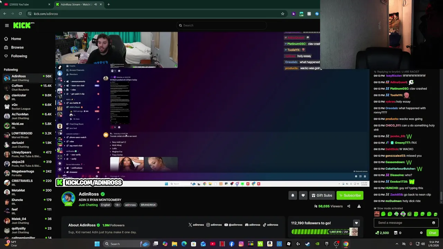Open the emoji picker in chat box
Screen dimensions: 443x249
433,223
